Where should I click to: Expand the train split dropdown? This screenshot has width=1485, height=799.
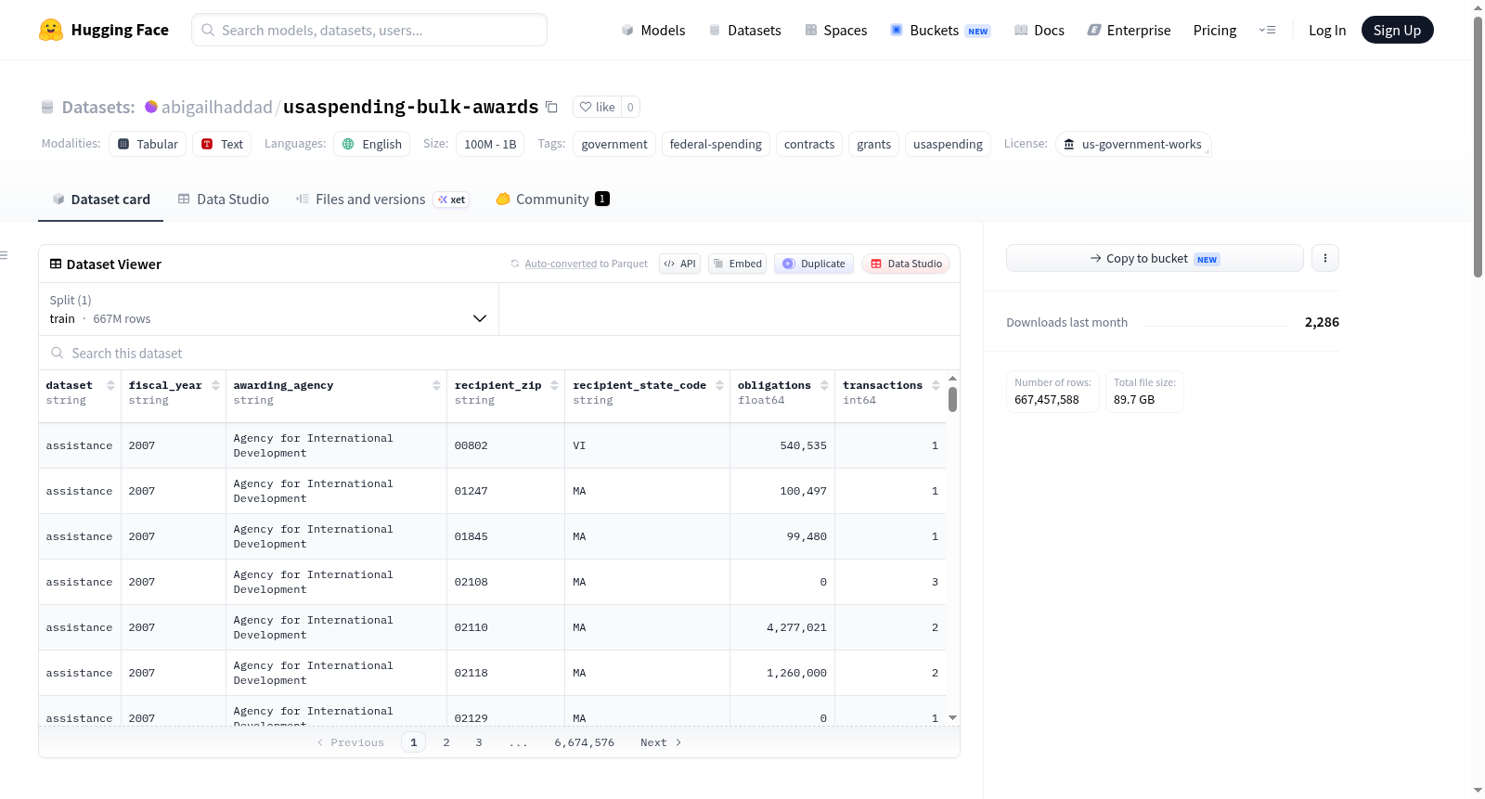coord(269,309)
